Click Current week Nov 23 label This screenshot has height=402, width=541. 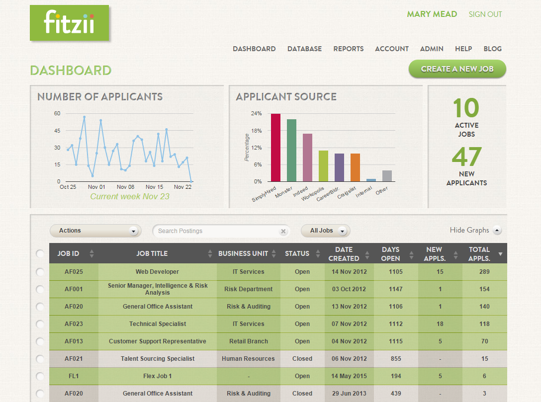click(x=130, y=196)
